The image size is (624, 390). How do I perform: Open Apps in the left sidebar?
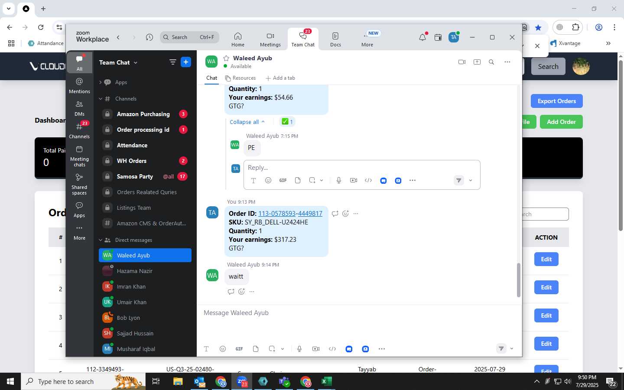tap(79, 209)
